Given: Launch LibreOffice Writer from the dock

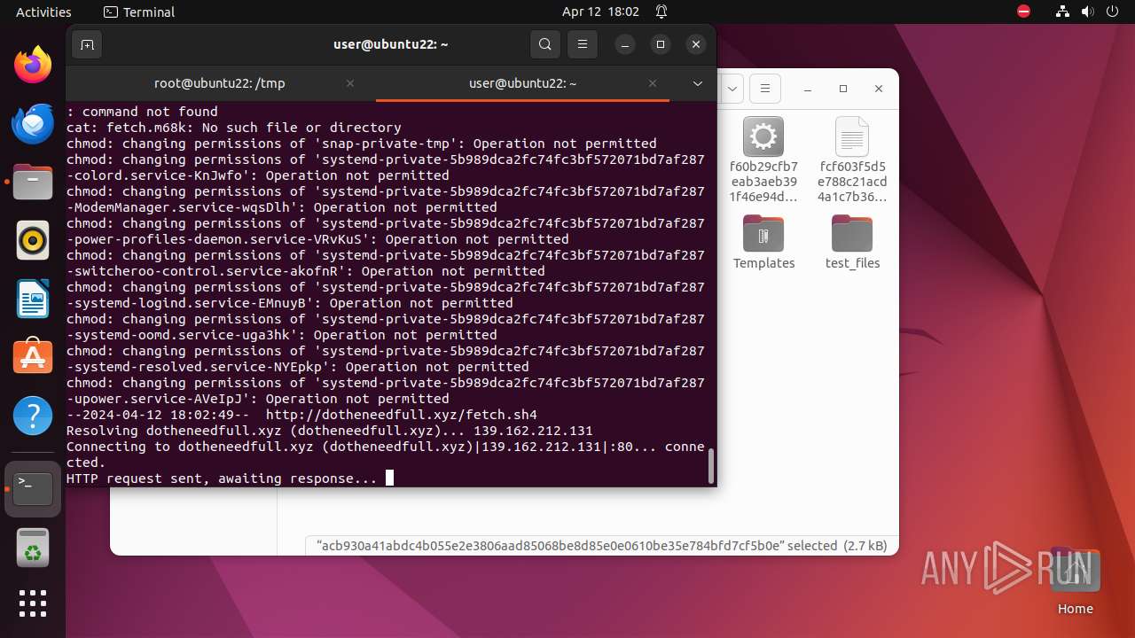Looking at the screenshot, I should click(33, 299).
